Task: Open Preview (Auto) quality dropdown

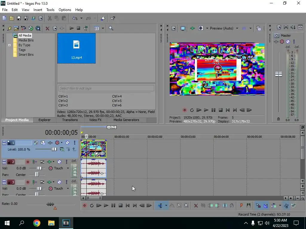Action: point(237,28)
